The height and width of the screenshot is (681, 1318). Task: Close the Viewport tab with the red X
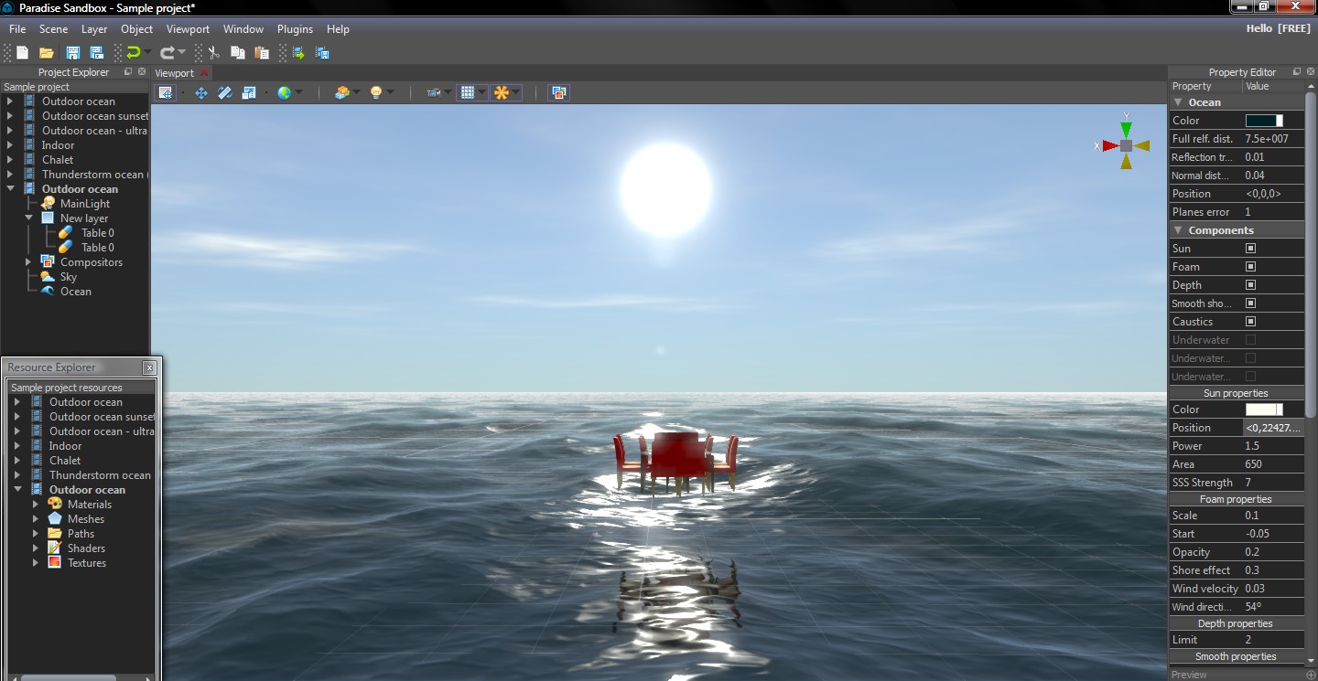tap(203, 73)
